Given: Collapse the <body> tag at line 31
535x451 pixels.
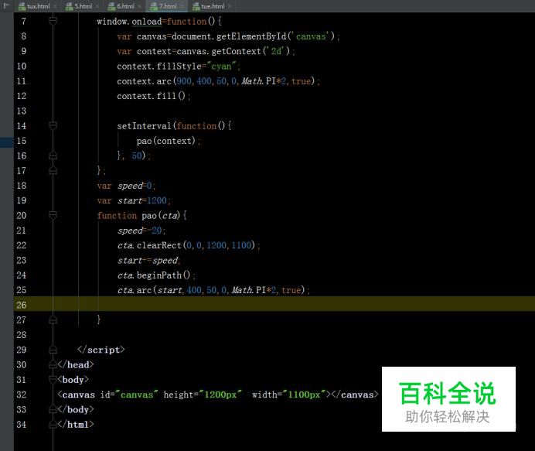Looking at the screenshot, I should [53, 379].
